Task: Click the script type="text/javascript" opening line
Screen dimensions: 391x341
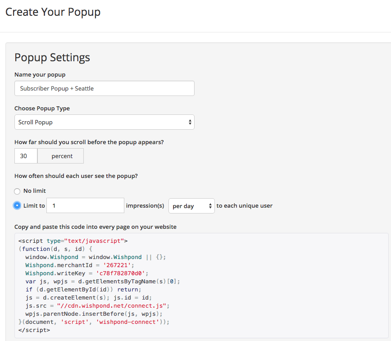Action: click(x=73, y=241)
